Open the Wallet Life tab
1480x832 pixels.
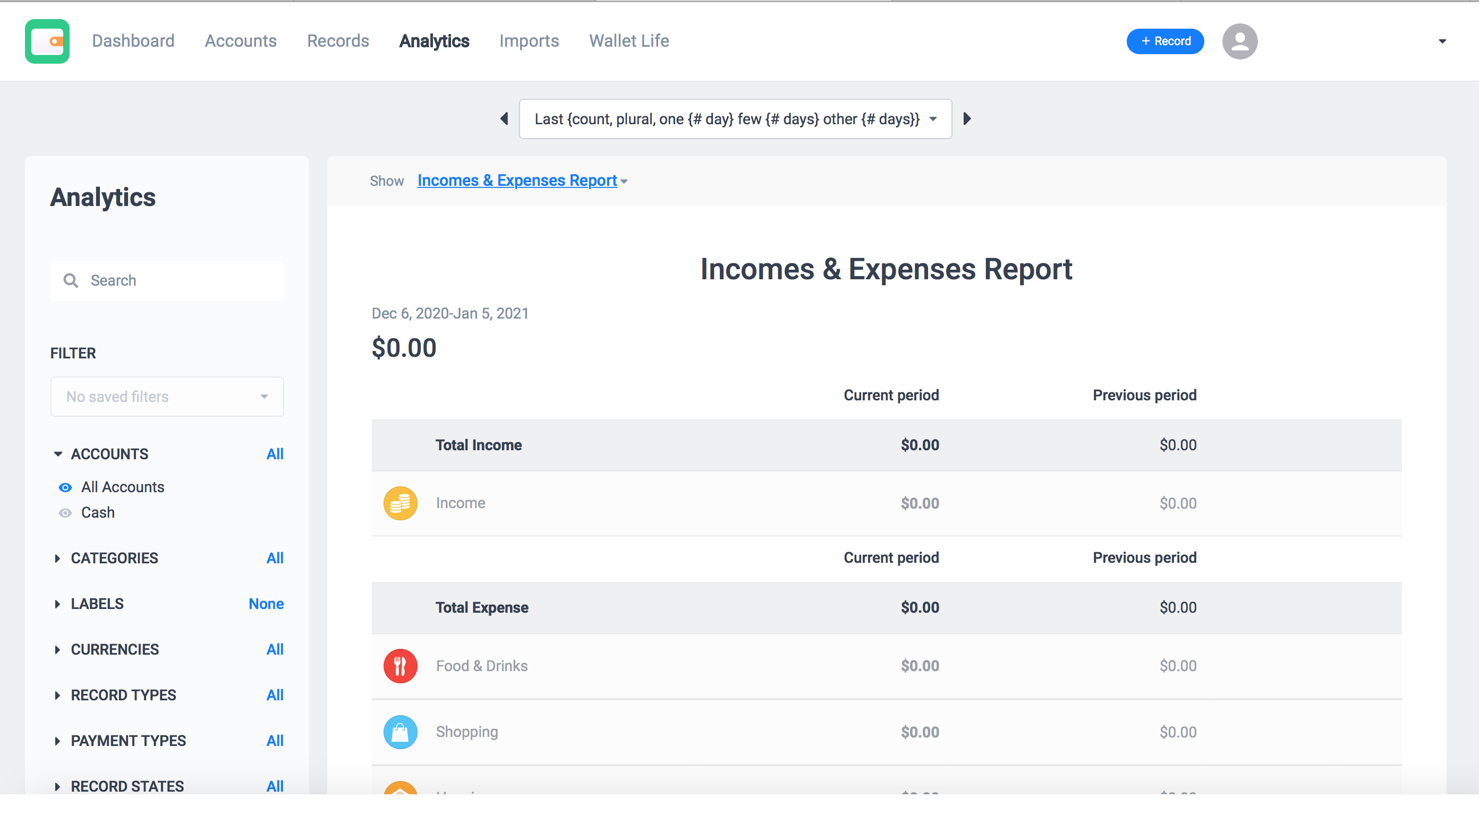629,41
